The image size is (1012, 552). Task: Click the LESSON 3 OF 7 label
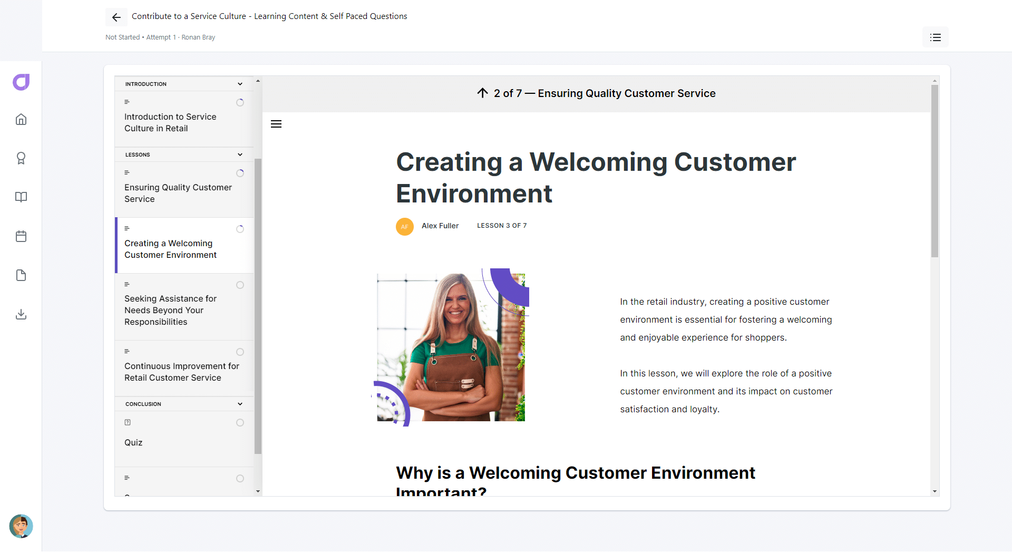click(x=502, y=226)
